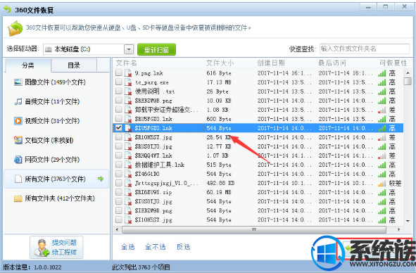Viewport: 416px width, 273px height.
Task: Click the 反选 link
Action: click(x=183, y=247)
